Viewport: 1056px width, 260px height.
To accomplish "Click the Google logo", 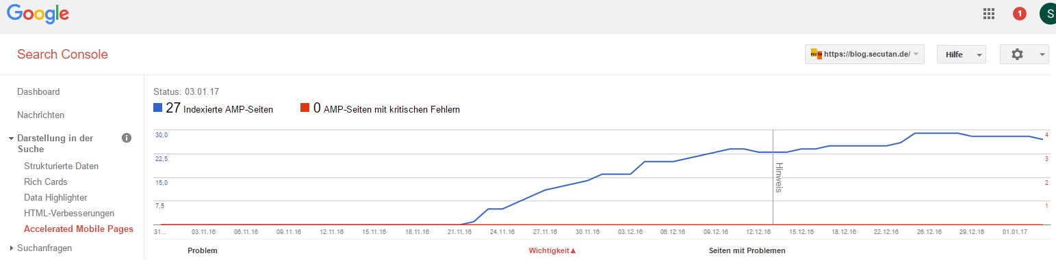I will (38, 14).
